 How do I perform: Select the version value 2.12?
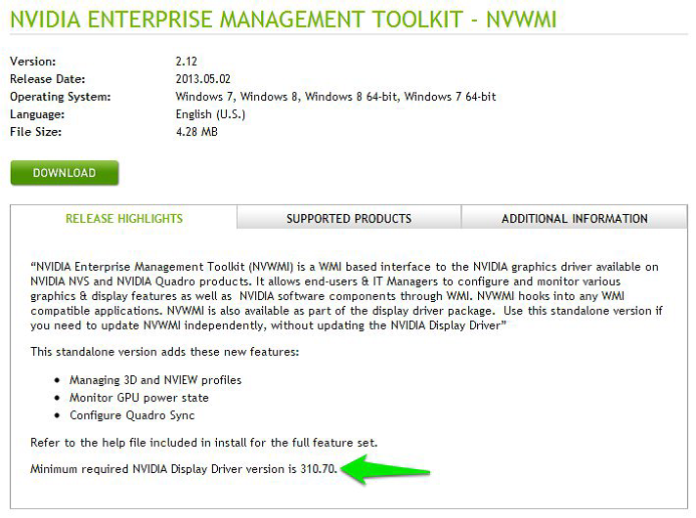click(186, 62)
